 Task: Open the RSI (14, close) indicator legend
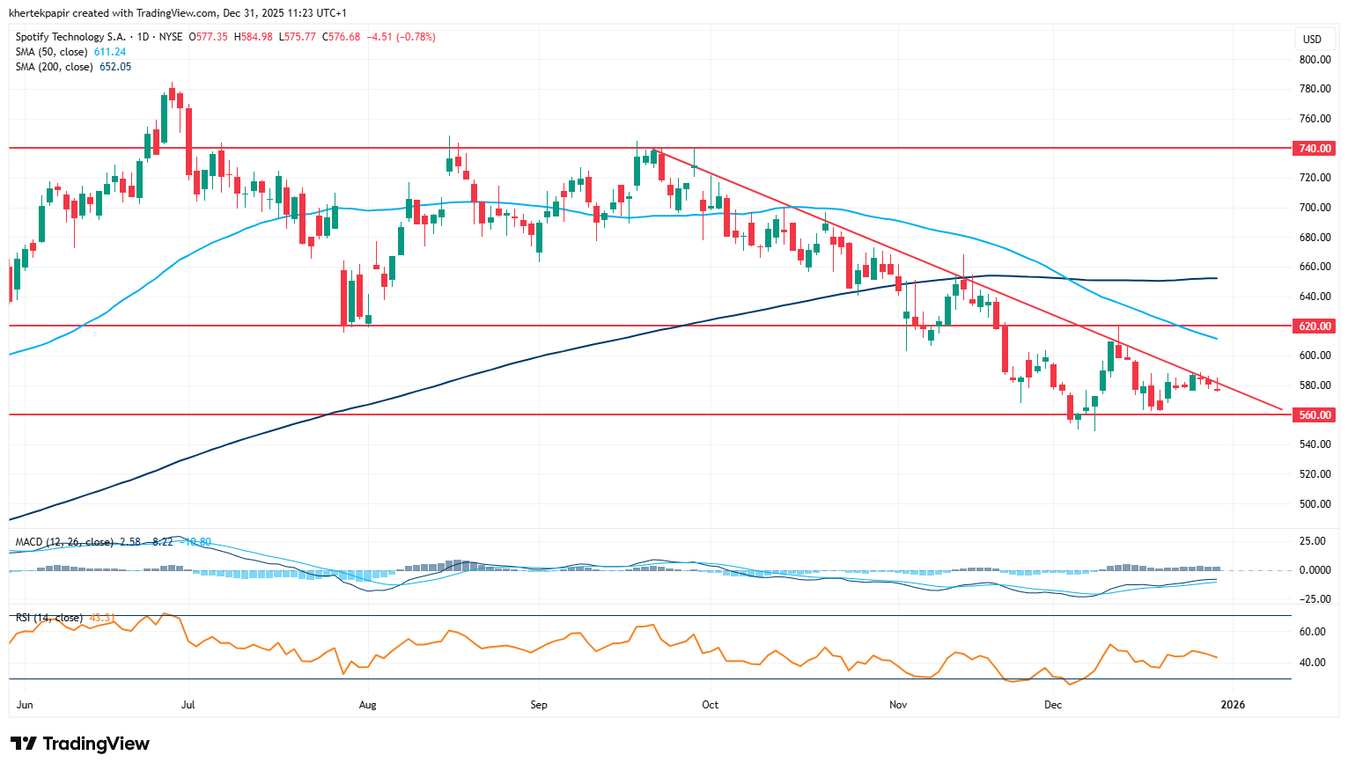(x=49, y=618)
